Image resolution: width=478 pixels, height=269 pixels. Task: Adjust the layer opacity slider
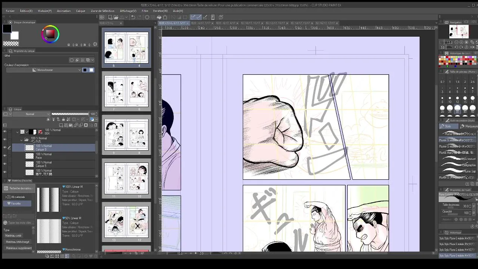70,114
